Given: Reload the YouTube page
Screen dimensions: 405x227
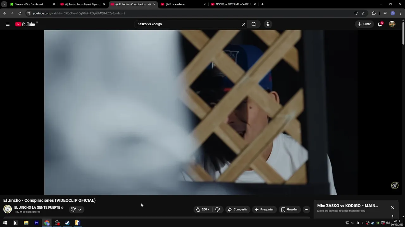Looking at the screenshot, I should (x=20, y=13).
